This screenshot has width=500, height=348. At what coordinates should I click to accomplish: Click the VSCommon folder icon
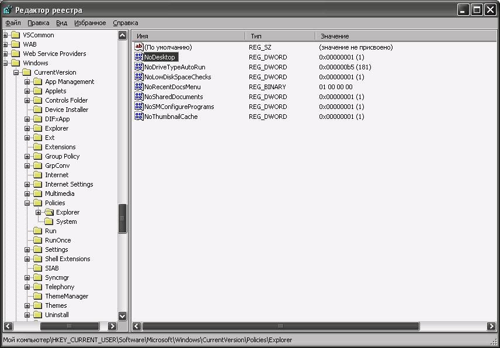point(16,35)
